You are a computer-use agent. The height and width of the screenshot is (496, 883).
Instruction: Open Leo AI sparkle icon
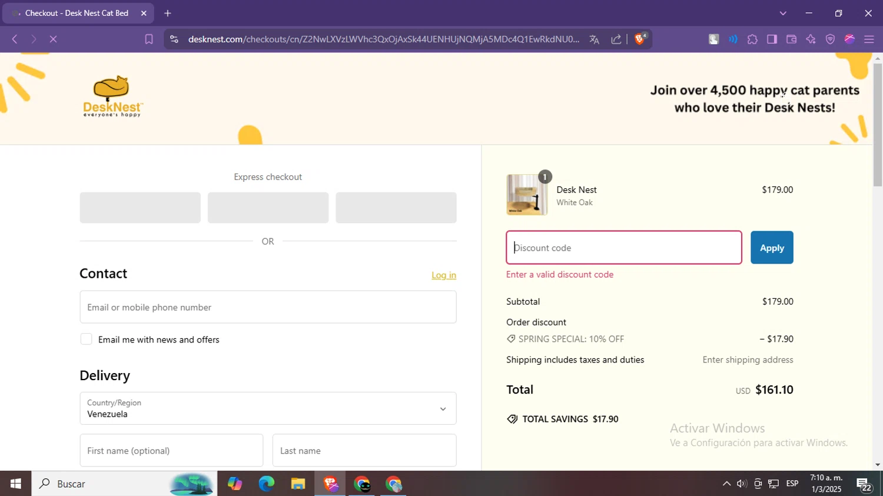(x=811, y=39)
